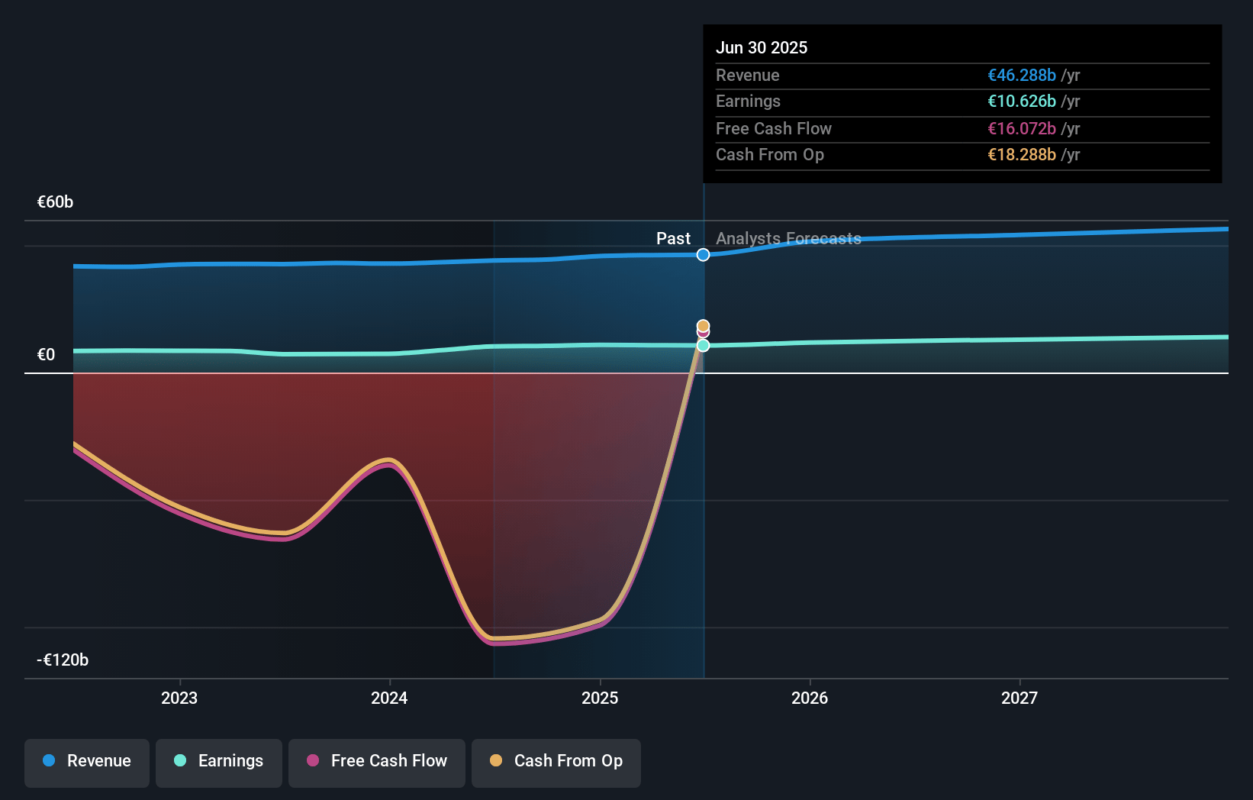Click the 2027 x-axis label
This screenshot has height=800, width=1253.
[1019, 698]
